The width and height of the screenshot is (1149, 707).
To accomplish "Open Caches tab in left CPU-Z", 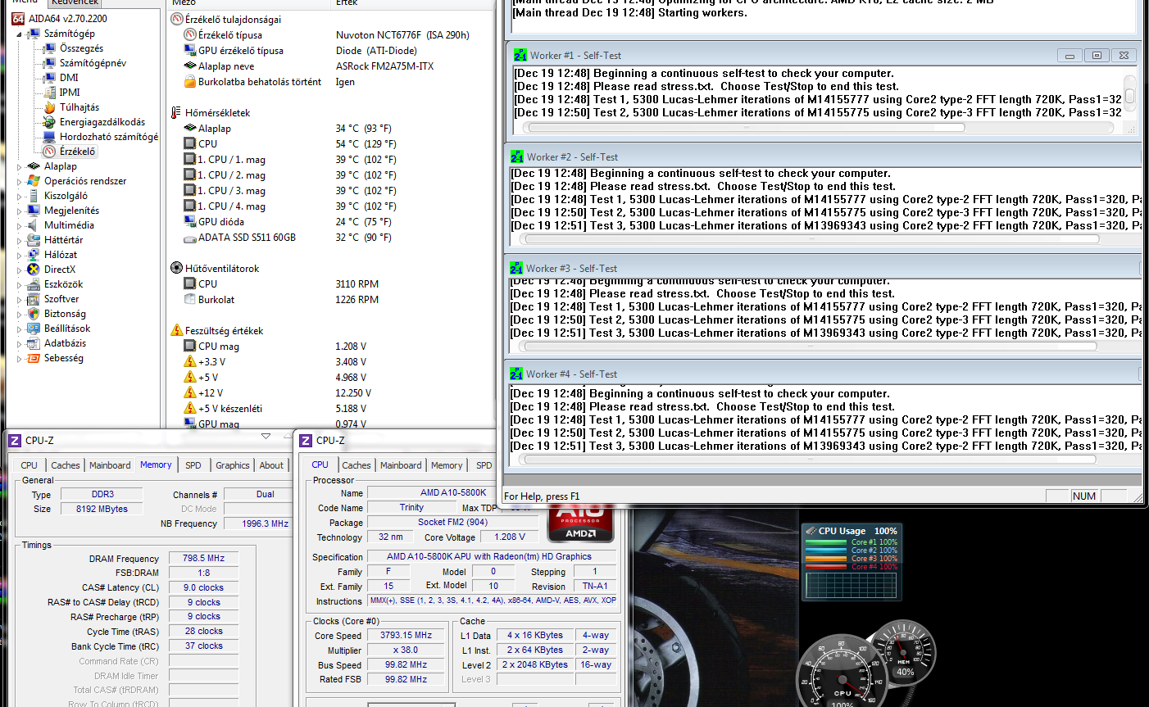I will 66,465.
